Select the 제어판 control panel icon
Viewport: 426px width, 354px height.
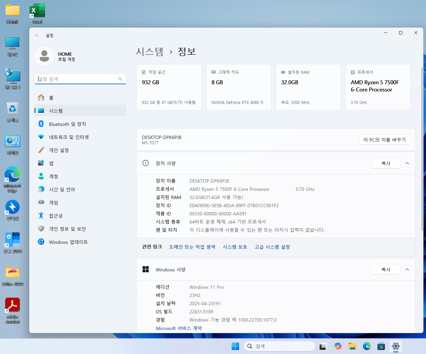12,145
